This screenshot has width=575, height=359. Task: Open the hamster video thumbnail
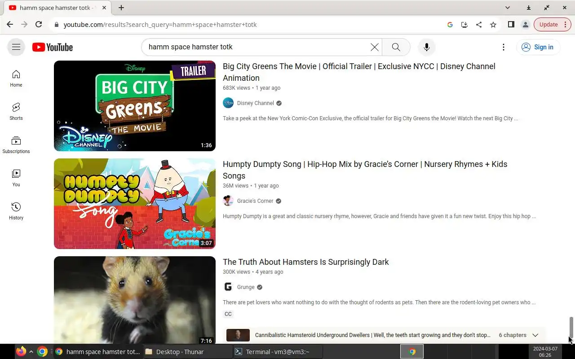(135, 300)
